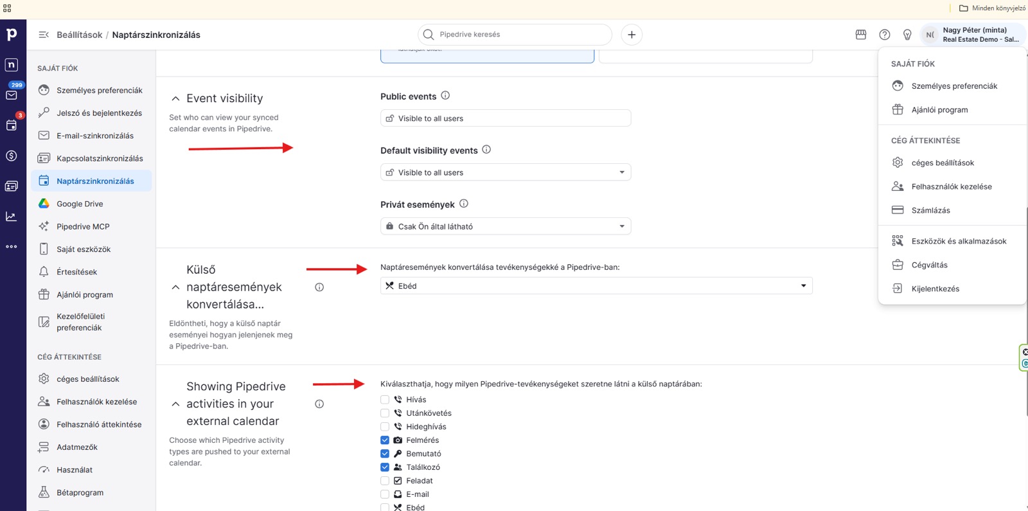The width and height of the screenshot is (1028, 511).
Task: Open the contacts card icon in left rail
Action: [12, 186]
